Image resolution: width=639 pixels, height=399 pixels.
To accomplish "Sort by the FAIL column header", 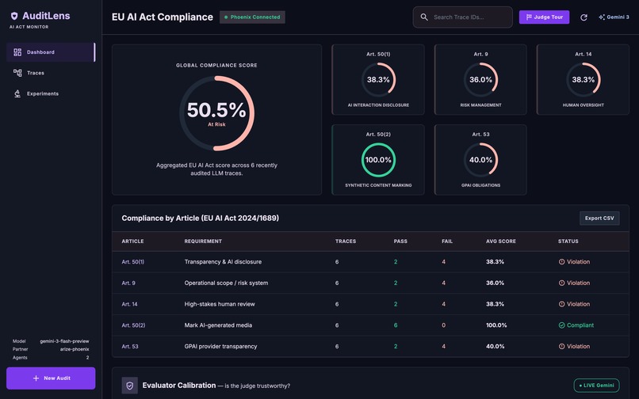I will 447,241.
